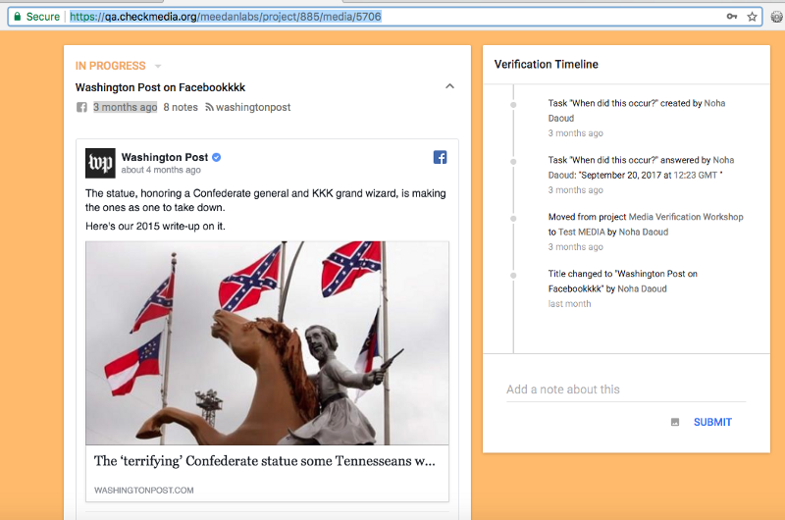Open the Test MEDIA project link
785x520 pixels.
click(581, 232)
